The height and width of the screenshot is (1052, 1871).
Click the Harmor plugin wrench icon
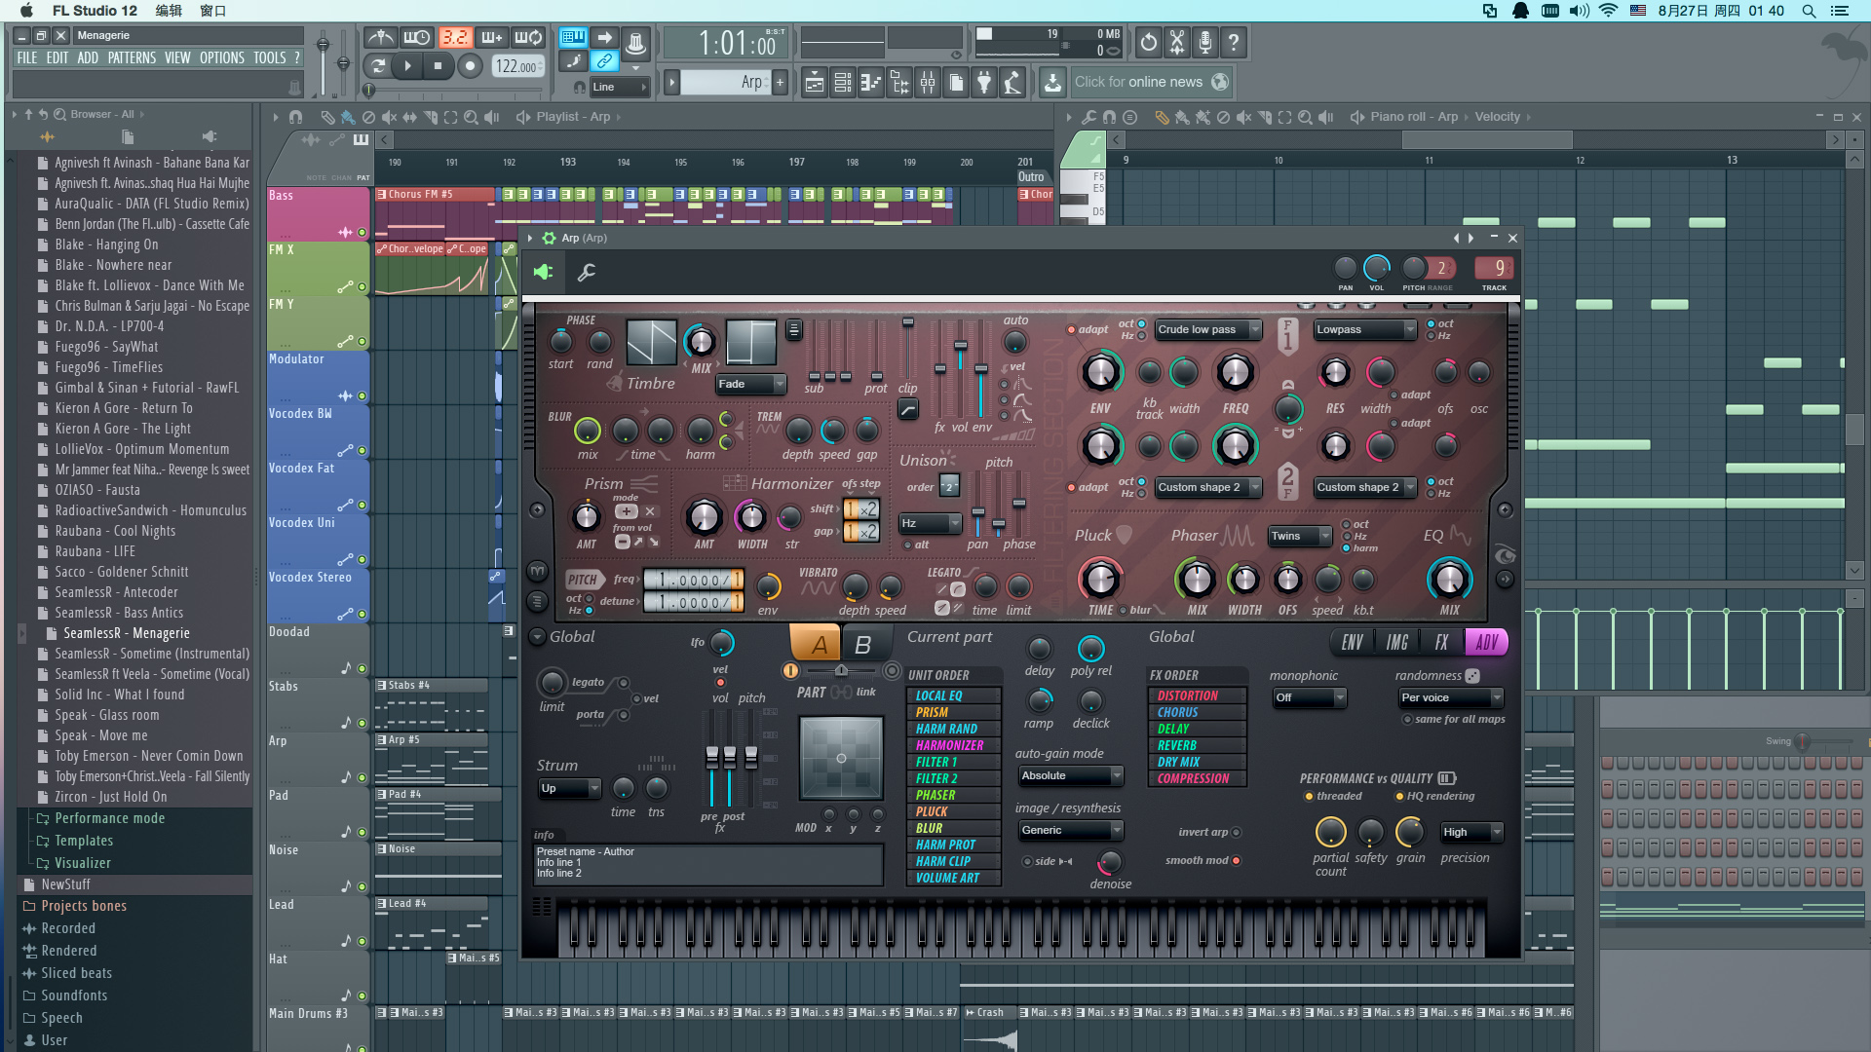(x=587, y=273)
